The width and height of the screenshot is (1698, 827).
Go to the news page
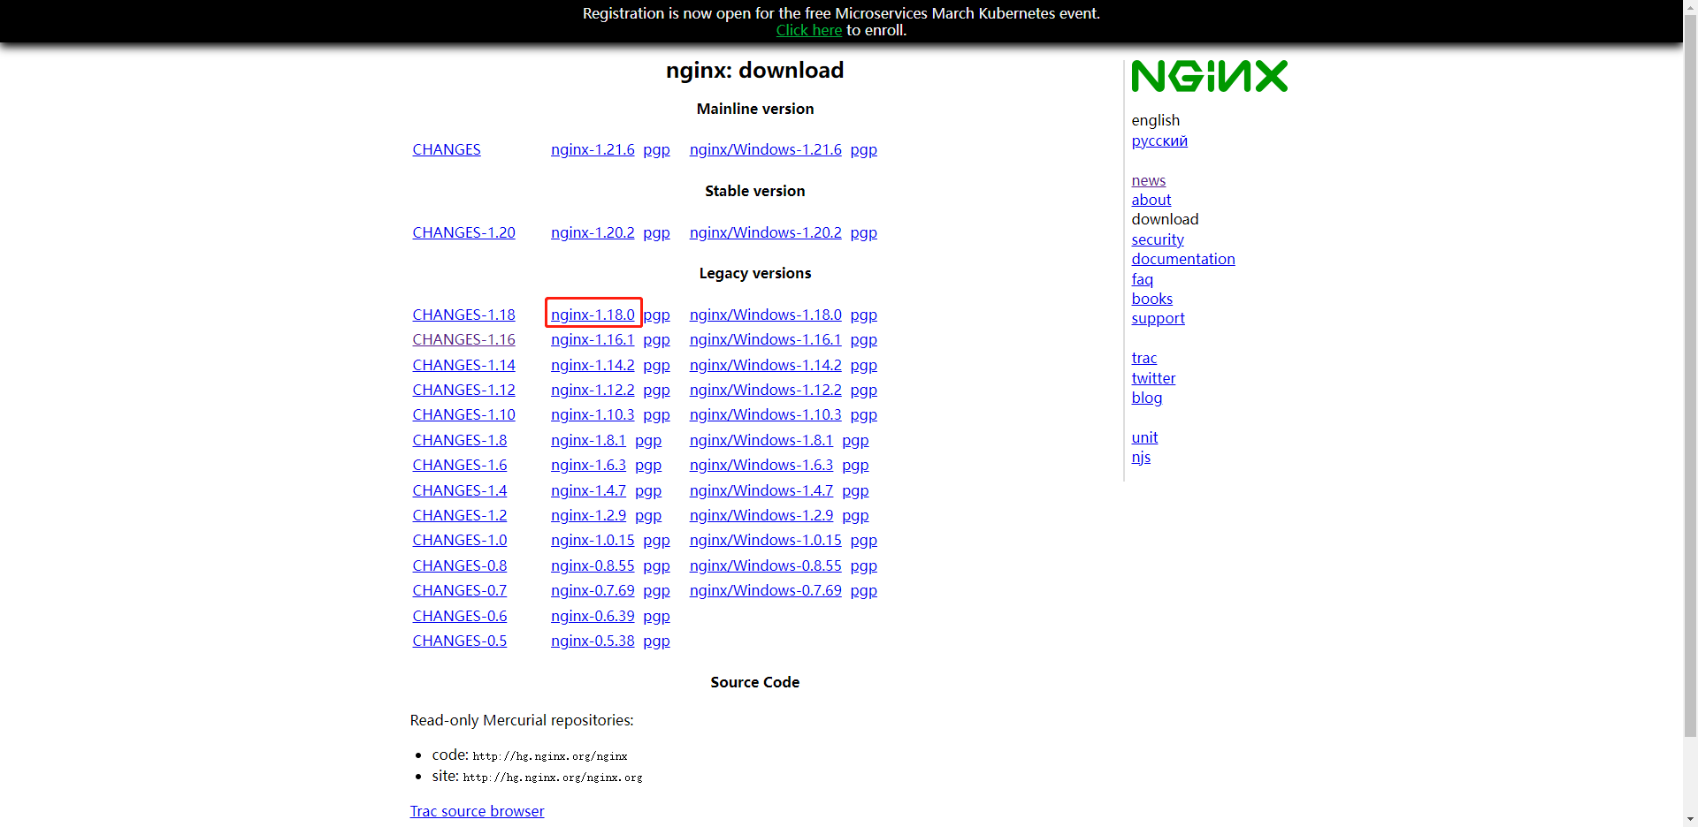pyautogui.click(x=1148, y=180)
